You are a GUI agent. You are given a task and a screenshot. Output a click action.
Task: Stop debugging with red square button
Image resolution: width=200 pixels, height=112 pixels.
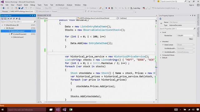coord(109,8)
